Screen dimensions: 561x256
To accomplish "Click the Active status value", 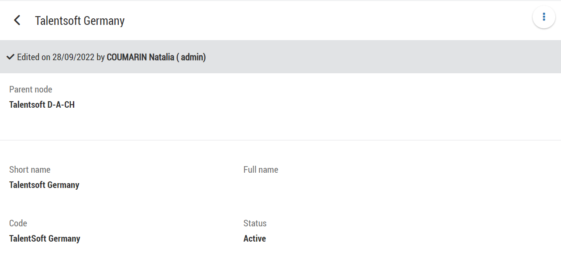I will (255, 239).
